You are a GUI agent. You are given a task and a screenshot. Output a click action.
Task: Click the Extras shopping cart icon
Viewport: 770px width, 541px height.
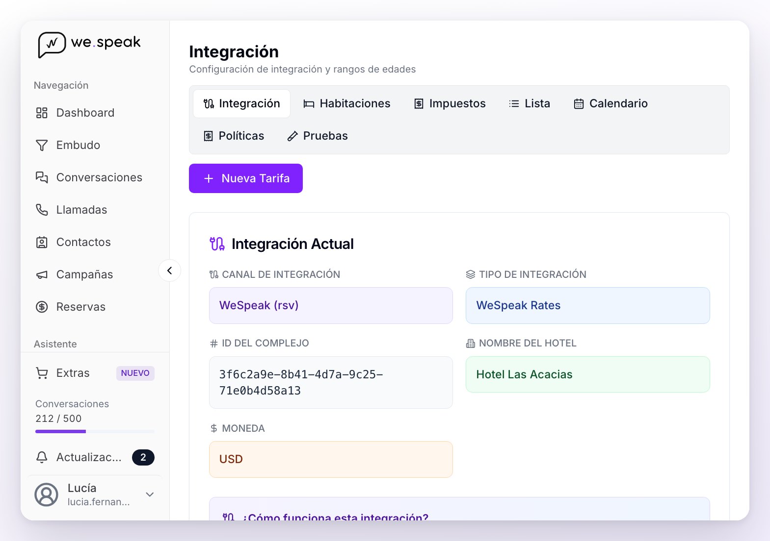pyautogui.click(x=42, y=373)
